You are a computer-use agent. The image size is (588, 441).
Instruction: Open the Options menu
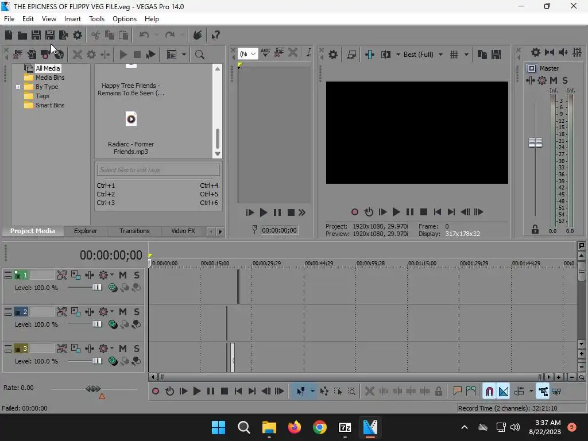click(125, 19)
